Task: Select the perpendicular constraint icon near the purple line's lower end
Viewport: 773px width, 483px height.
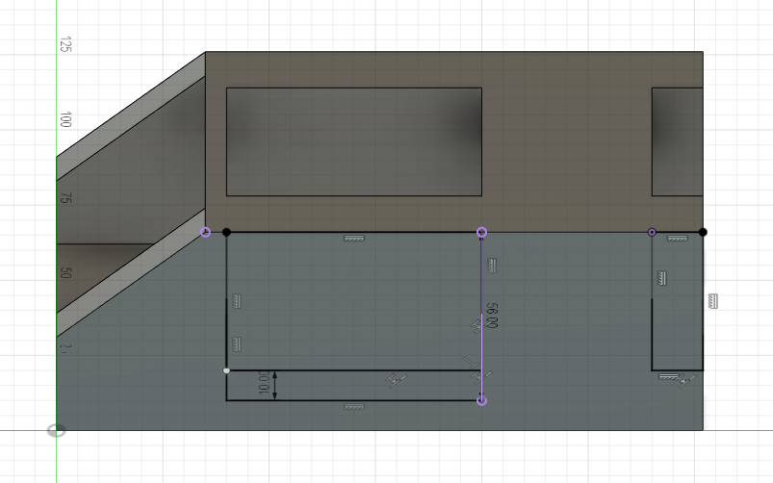Action: coord(472,365)
